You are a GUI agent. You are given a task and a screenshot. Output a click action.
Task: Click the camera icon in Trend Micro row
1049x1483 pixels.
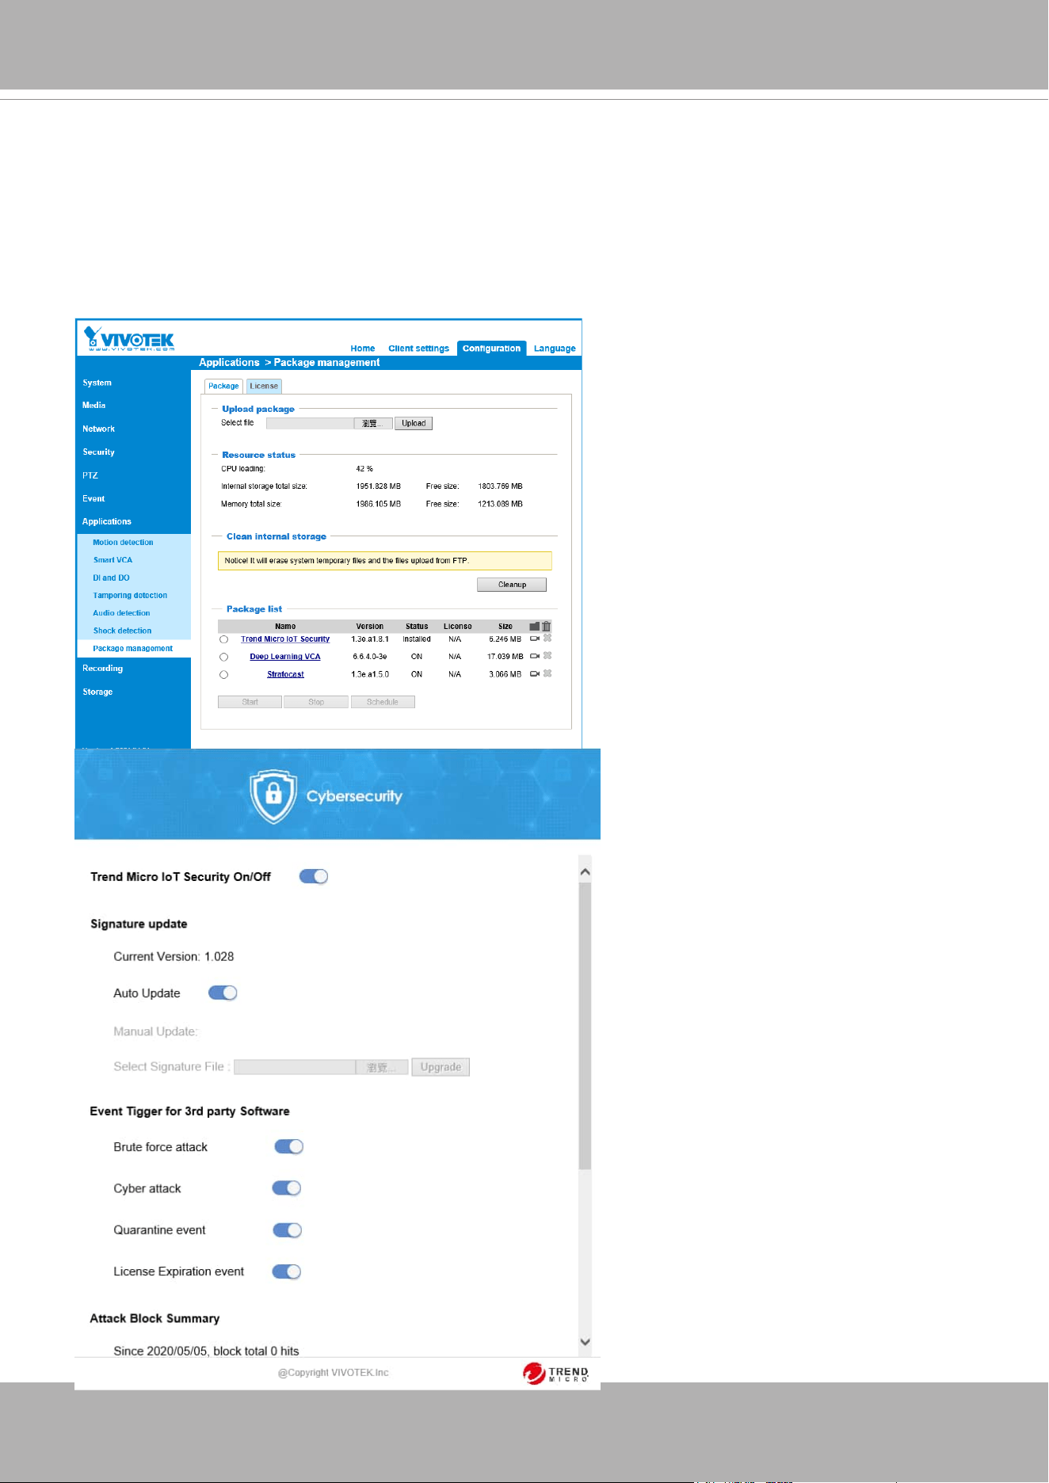pyautogui.click(x=535, y=639)
